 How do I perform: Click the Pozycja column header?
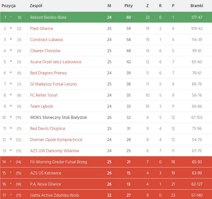pyautogui.click(x=9, y=6)
